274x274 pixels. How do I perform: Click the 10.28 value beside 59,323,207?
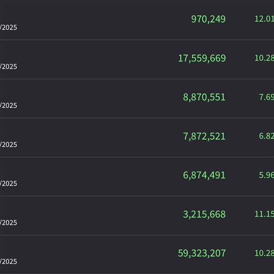point(264,253)
